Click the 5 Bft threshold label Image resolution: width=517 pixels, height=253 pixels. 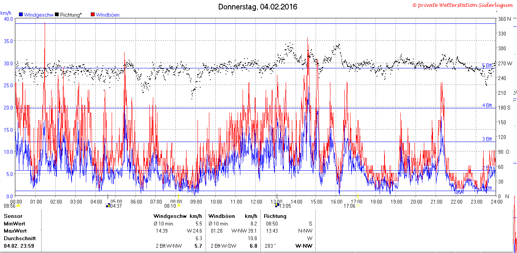[487, 65]
